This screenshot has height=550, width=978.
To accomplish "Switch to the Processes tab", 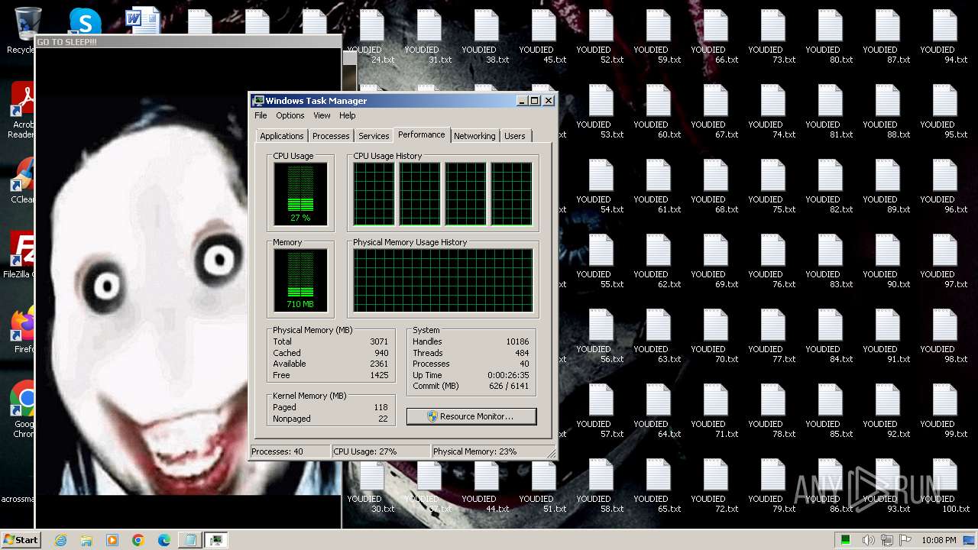I will (331, 136).
